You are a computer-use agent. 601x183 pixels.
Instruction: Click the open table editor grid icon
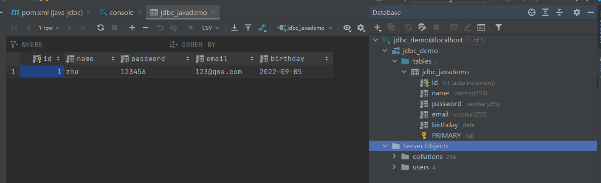tap(454, 27)
